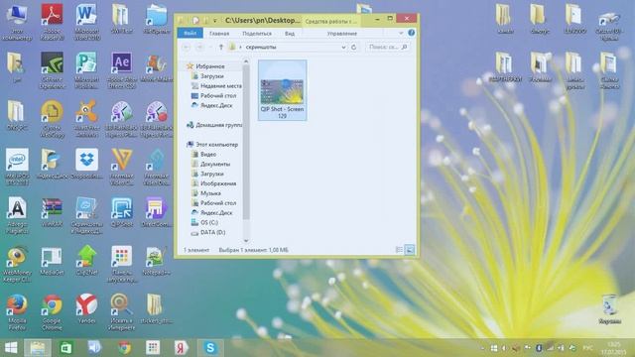Open Загрузки under Избранное
635x357 pixels.
pyautogui.click(x=211, y=75)
